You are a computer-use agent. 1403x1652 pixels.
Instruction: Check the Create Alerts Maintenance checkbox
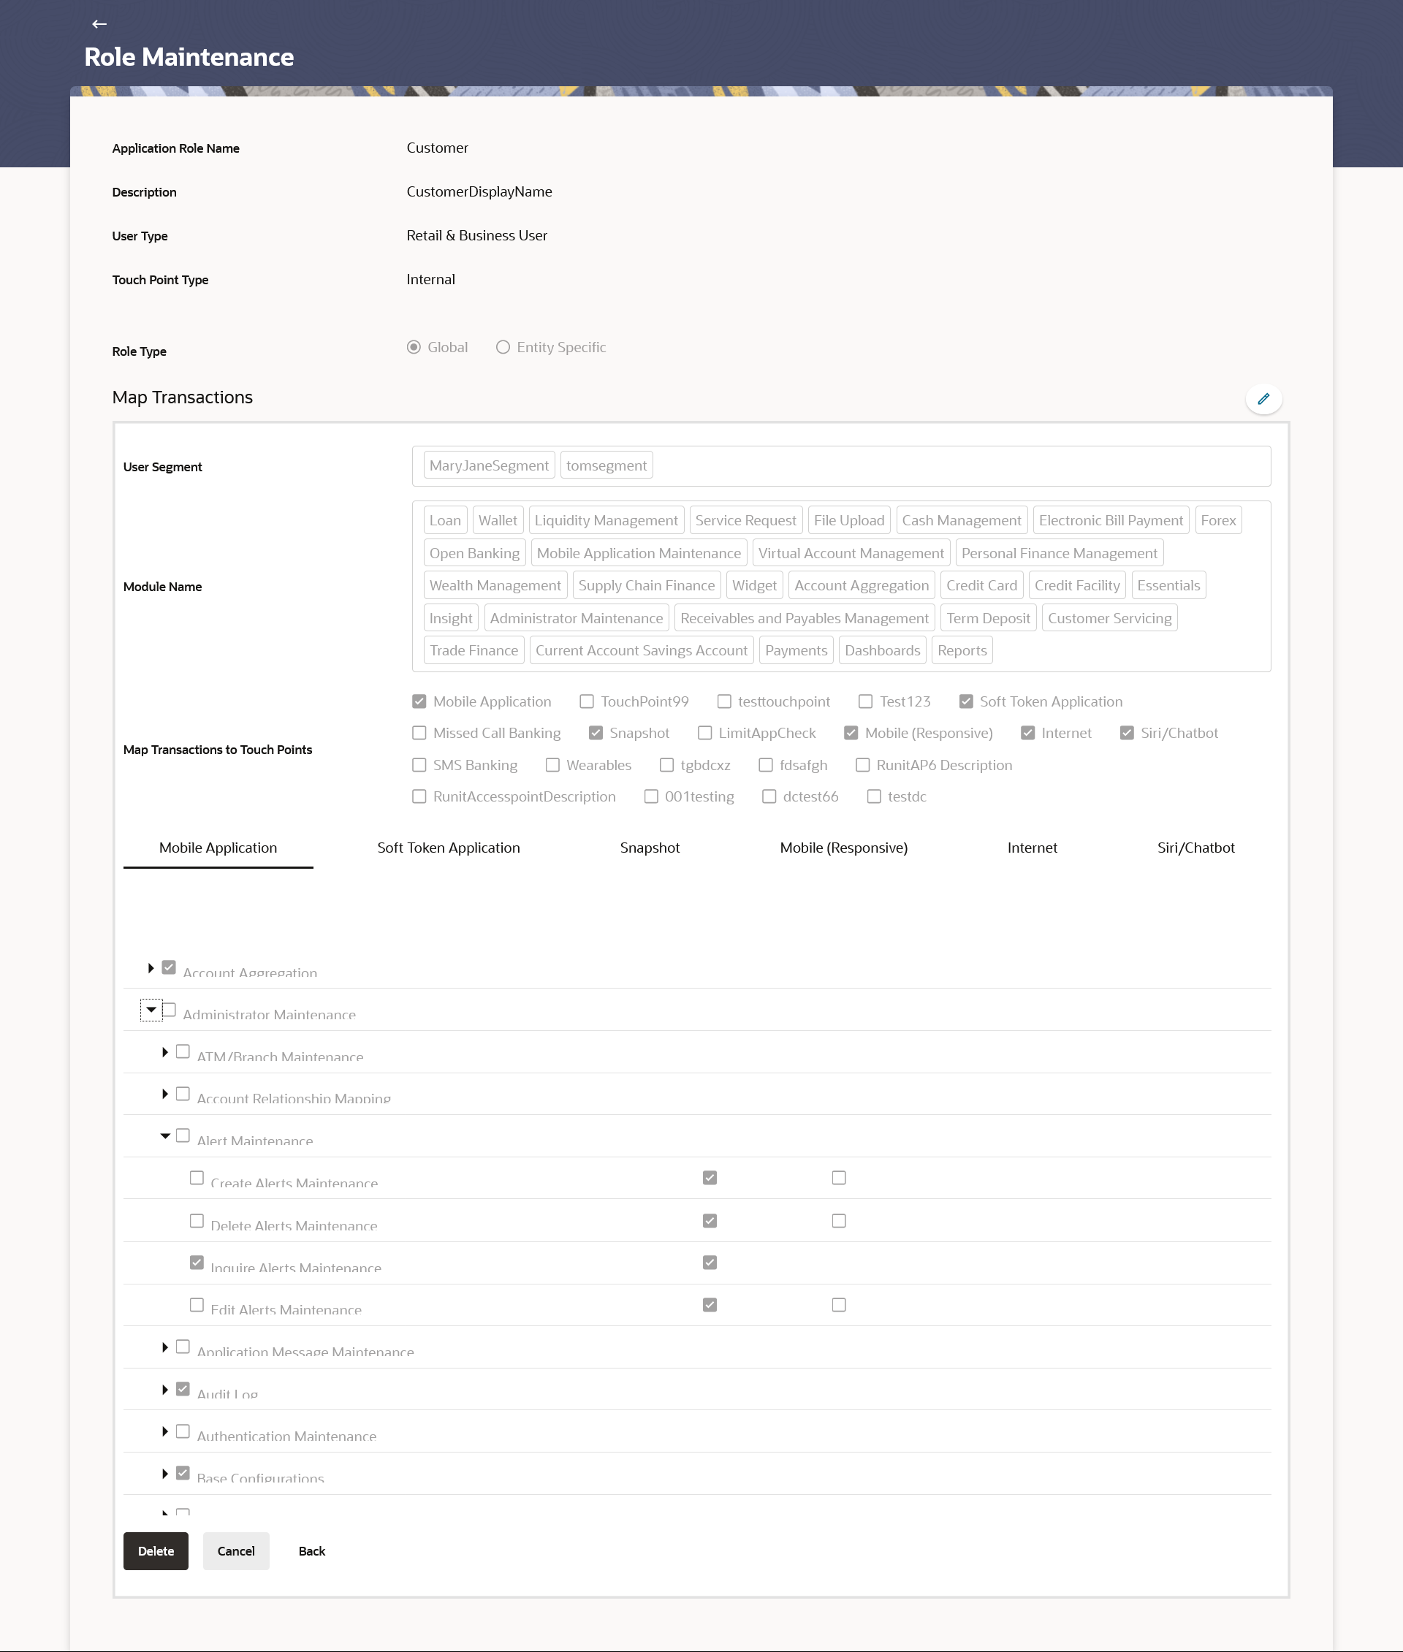(197, 1177)
